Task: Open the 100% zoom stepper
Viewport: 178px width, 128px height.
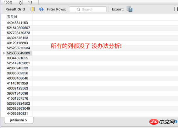Action: tap(20, 3)
